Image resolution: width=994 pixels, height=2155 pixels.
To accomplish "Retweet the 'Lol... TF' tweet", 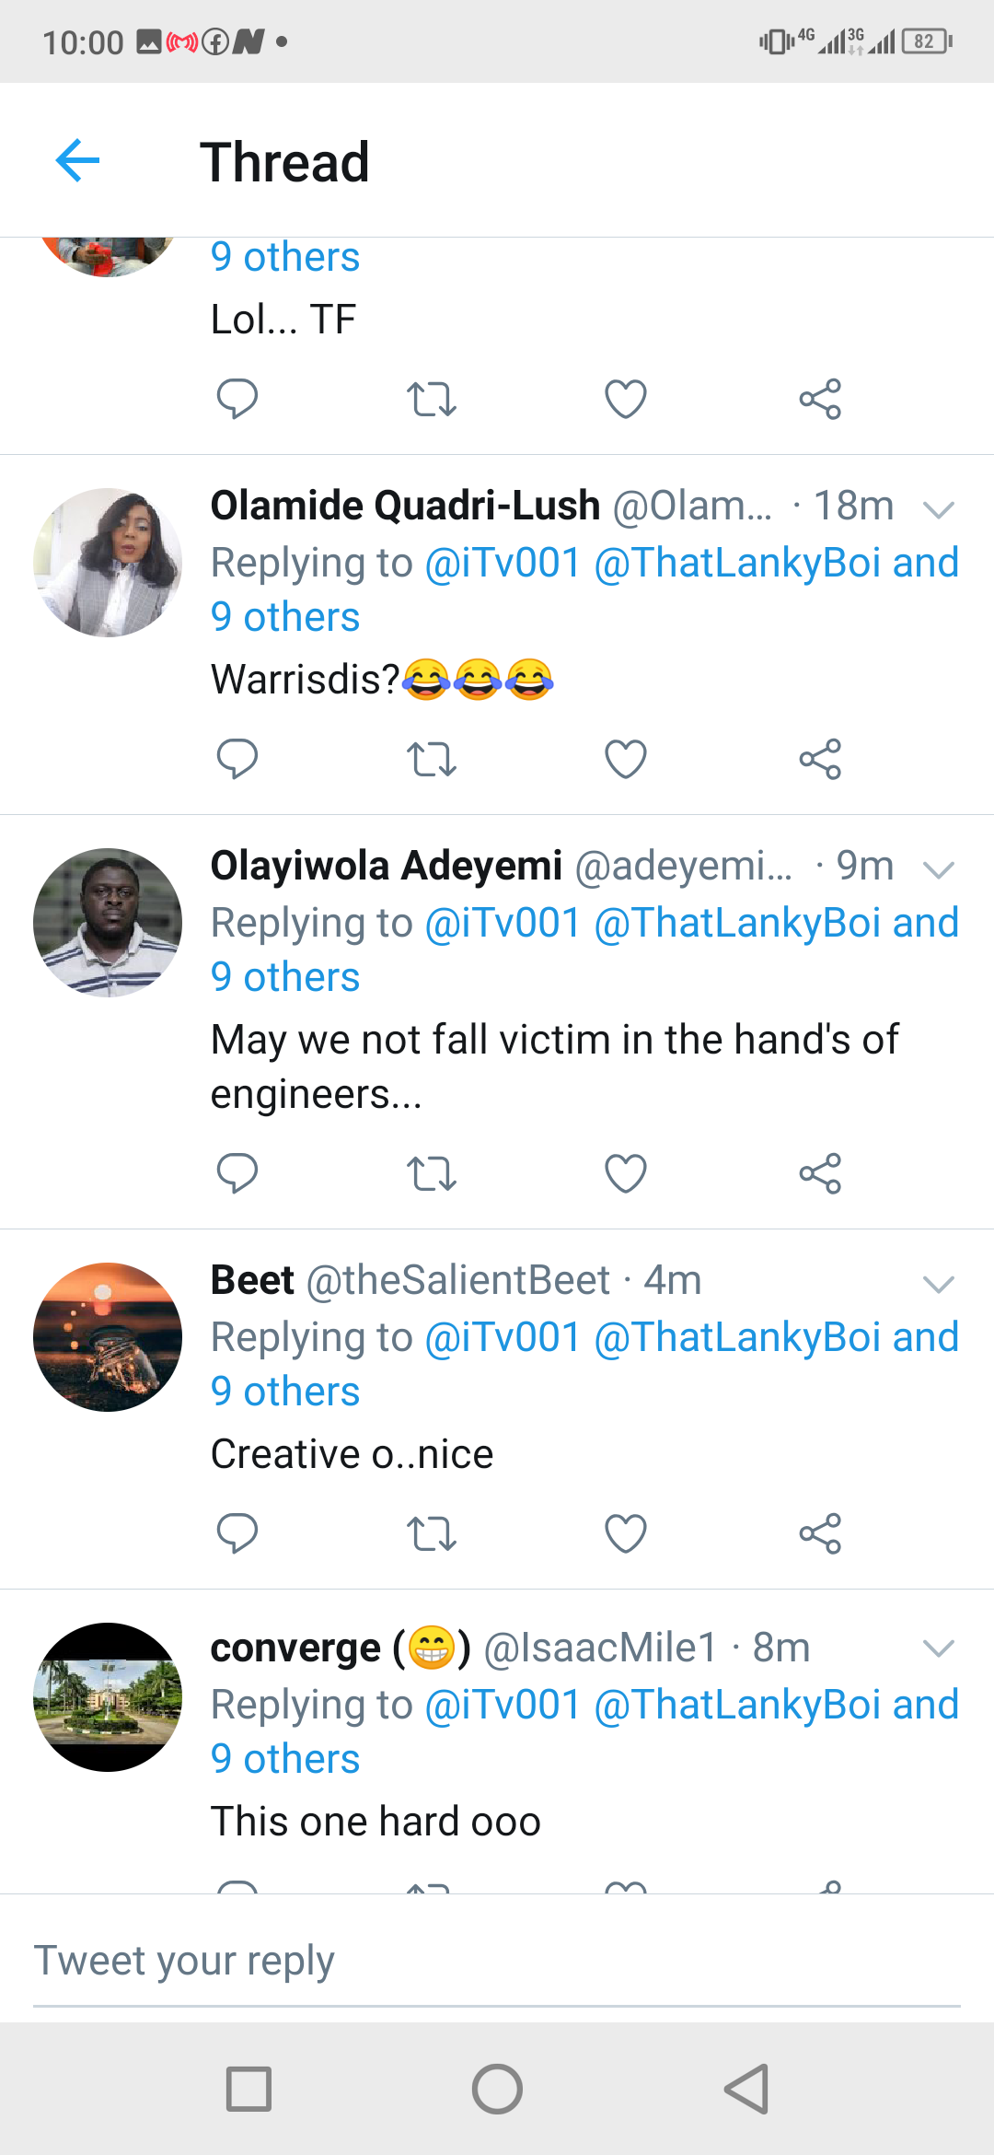I will (x=431, y=399).
